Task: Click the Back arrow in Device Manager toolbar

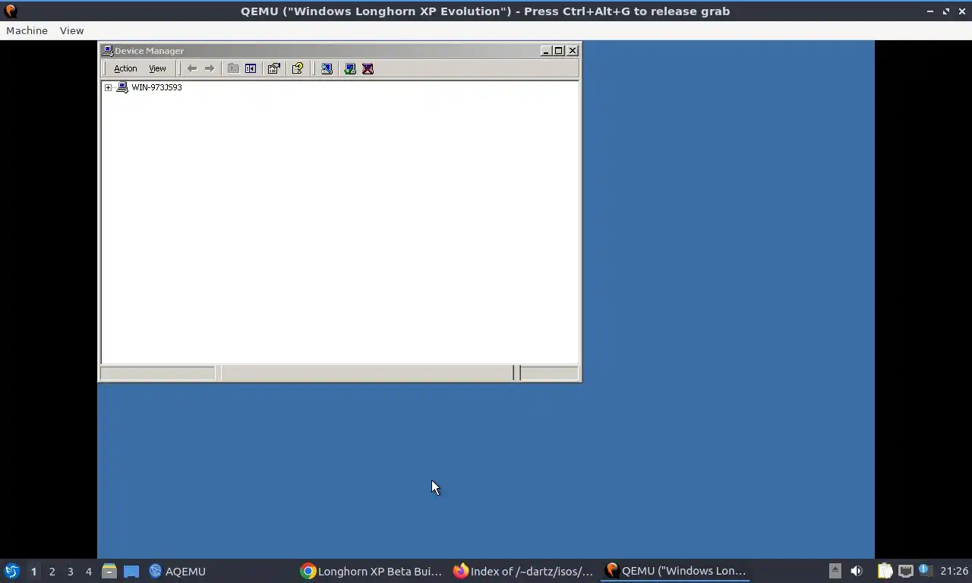Action: (192, 68)
